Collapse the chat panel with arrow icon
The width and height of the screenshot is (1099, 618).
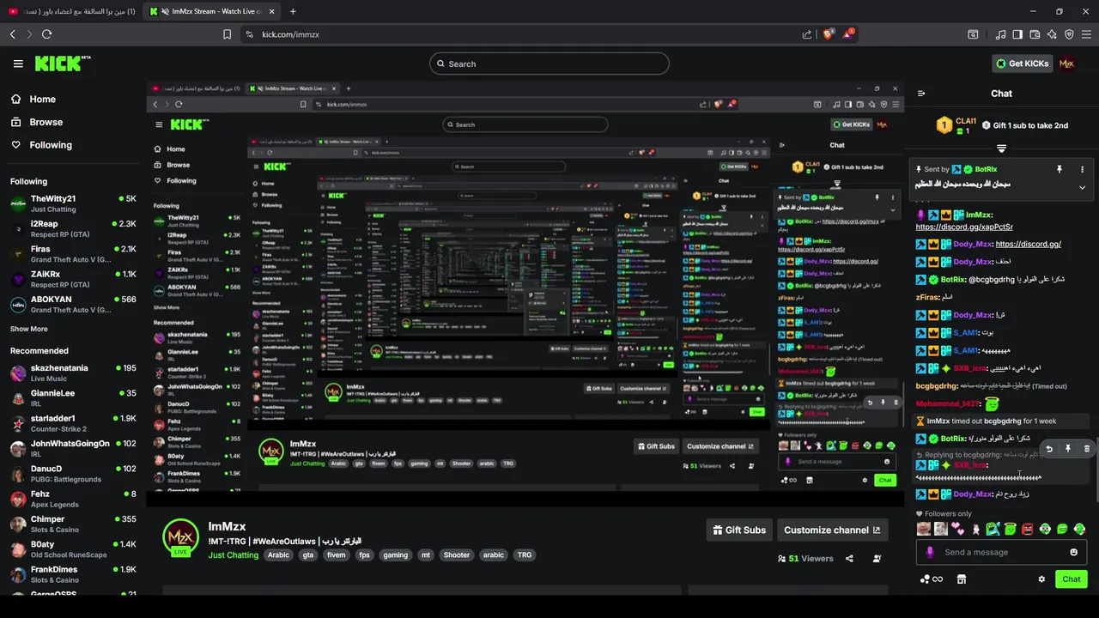coord(921,94)
